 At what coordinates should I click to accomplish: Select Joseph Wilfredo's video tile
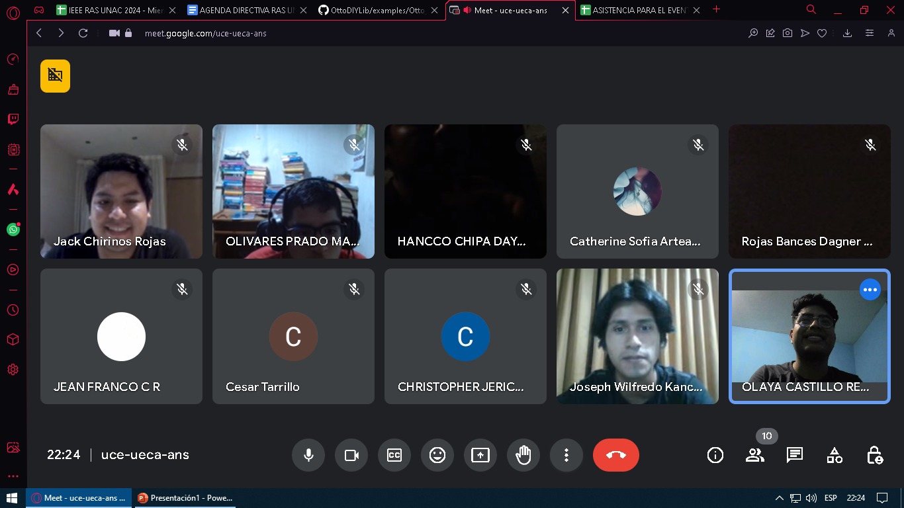(637, 336)
